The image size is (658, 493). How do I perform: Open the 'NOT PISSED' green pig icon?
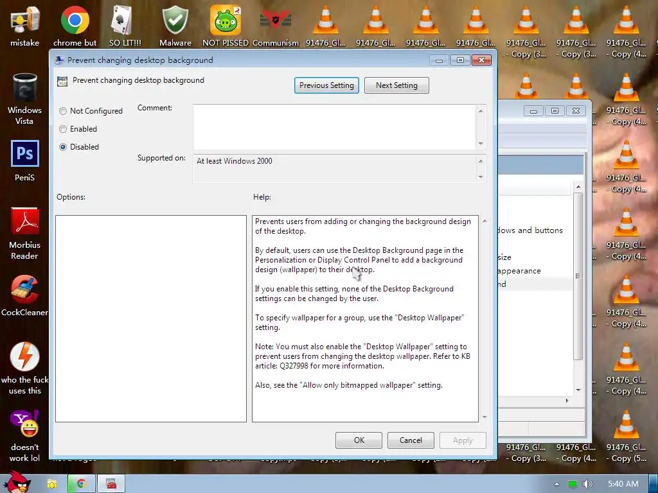tap(226, 26)
